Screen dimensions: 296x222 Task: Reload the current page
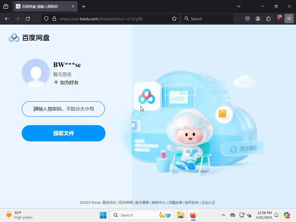point(28,19)
